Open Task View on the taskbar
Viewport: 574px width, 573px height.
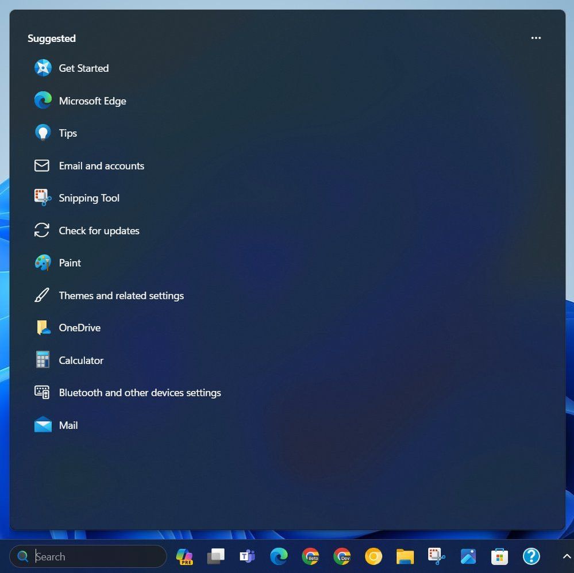(216, 556)
